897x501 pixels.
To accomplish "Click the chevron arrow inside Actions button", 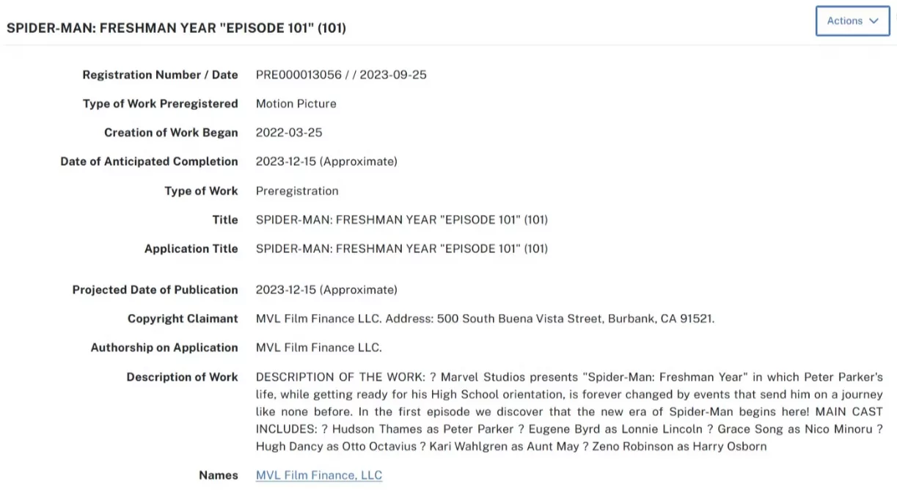I will pyautogui.click(x=874, y=21).
